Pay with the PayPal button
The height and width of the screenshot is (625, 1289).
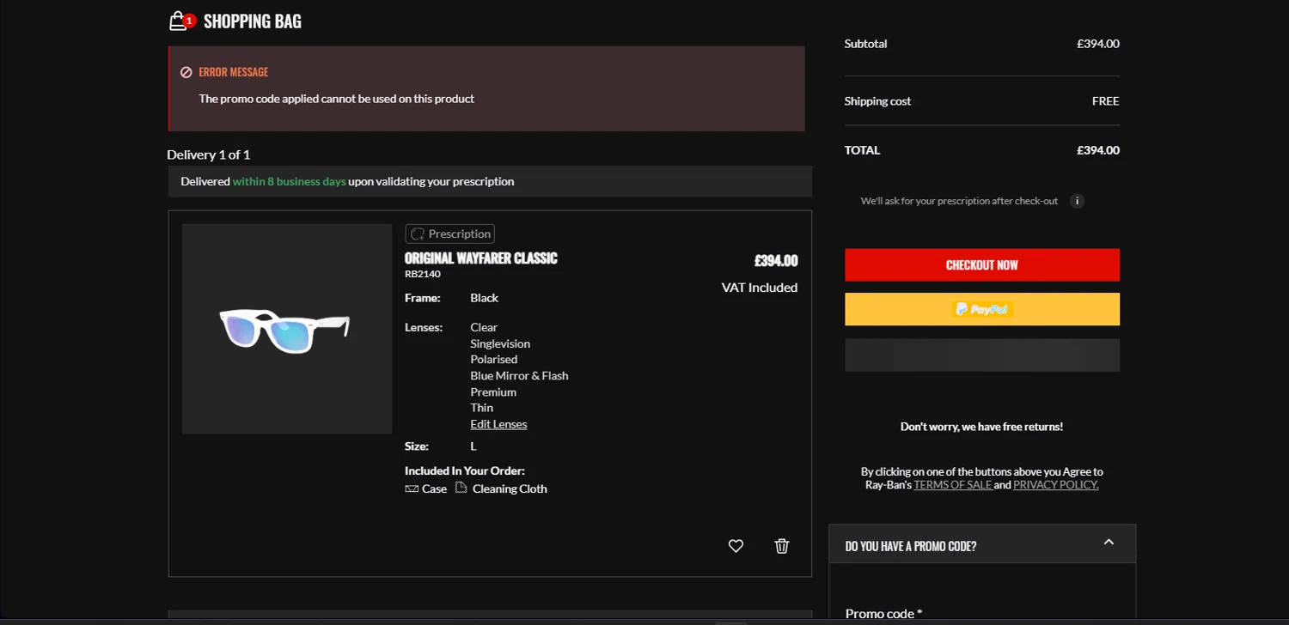coord(982,309)
